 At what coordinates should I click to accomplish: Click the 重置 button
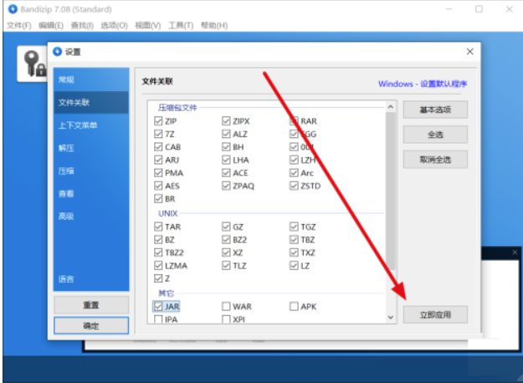click(91, 305)
